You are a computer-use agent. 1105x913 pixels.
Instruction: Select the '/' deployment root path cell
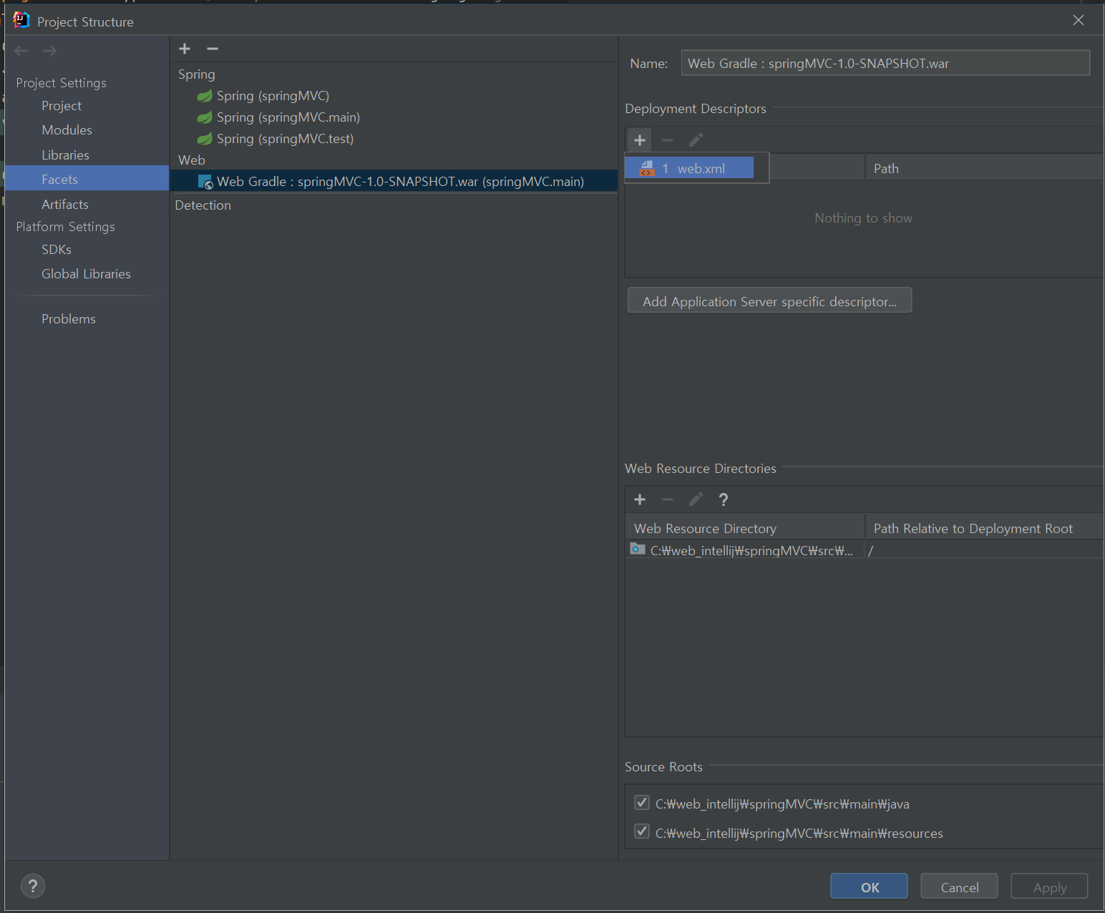[x=984, y=550]
